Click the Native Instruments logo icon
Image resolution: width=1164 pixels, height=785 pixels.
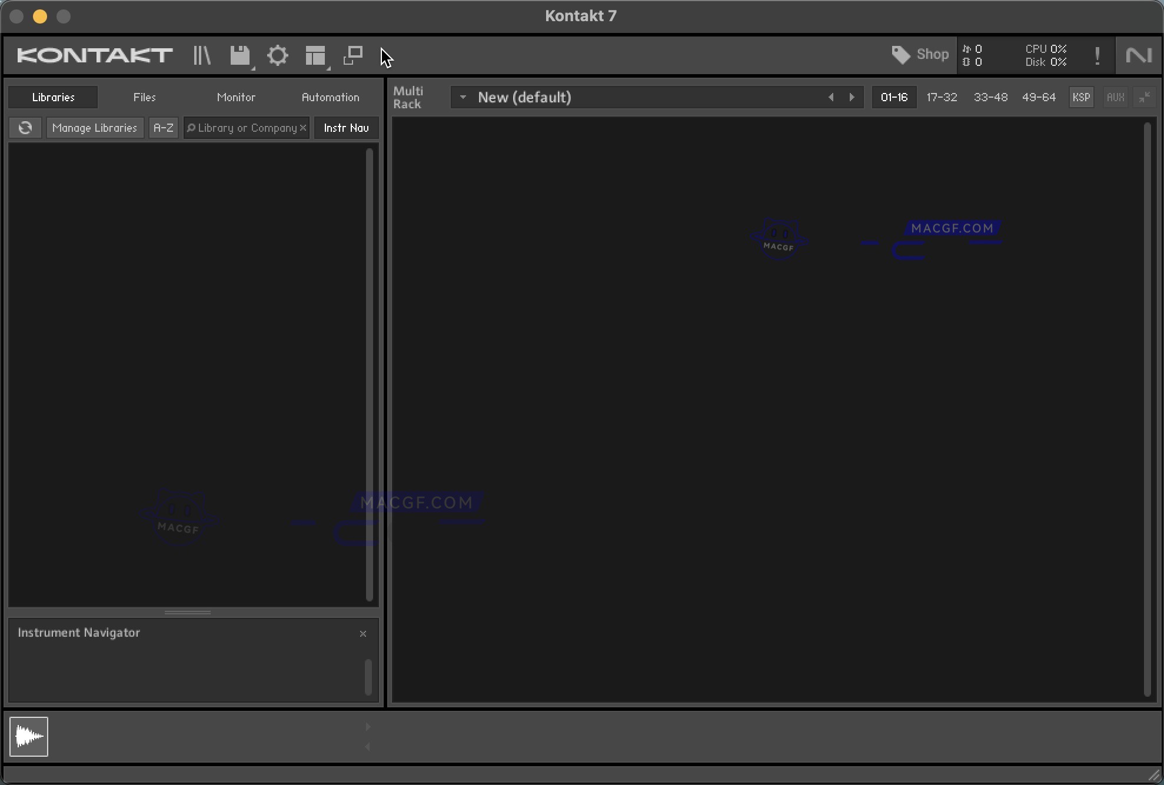[x=1138, y=55]
